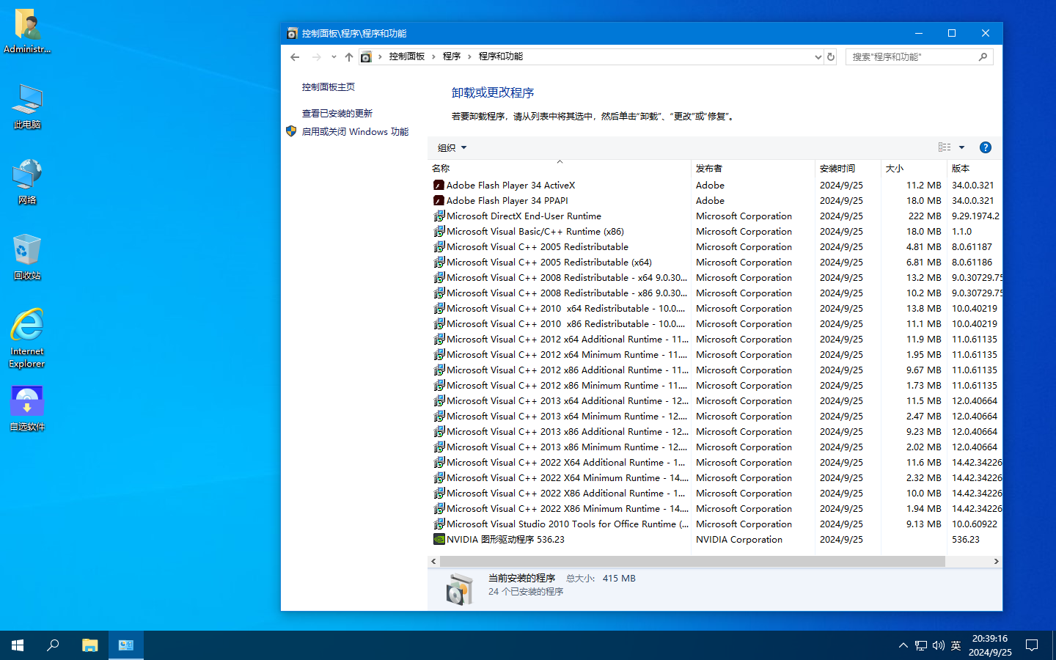Sort by 名称 column header
Image resolution: width=1056 pixels, height=660 pixels.
click(x=559, y=169)
